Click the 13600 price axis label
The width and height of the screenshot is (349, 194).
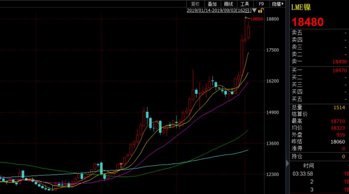(x=273, y=144)
